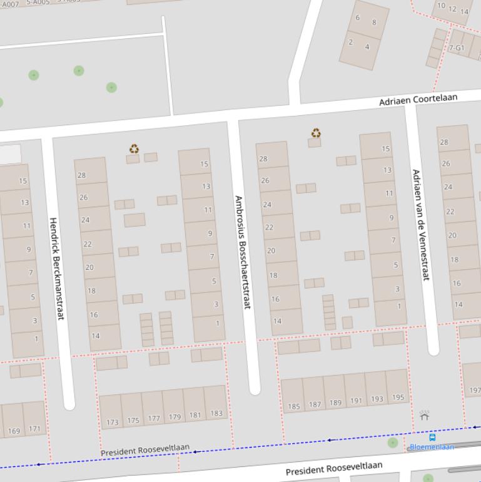Click the green tree marker beside Bloemenlaan stop
The height and width of the screenshot is (482, 481).
pos(393,443)
